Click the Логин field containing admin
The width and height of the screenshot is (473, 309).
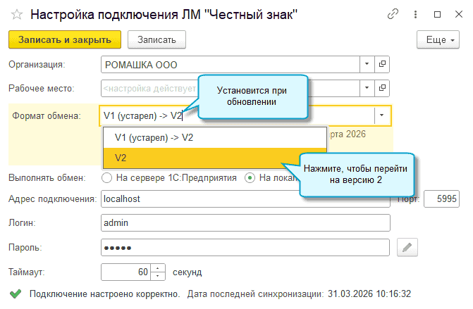pos(245,223)
